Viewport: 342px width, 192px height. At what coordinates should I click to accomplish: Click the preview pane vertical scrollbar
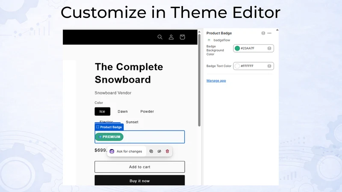tap(199, 80)
